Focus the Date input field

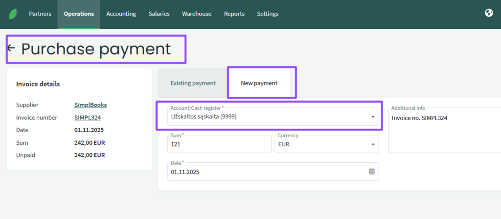coord(264,172)
